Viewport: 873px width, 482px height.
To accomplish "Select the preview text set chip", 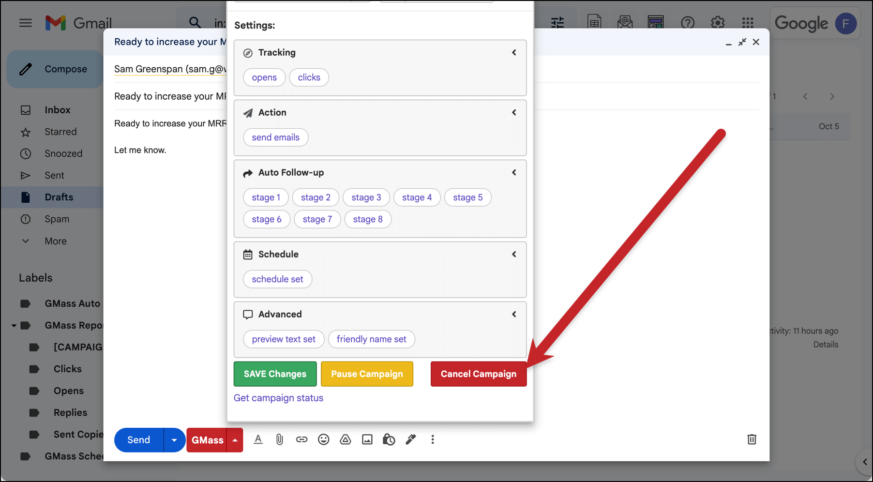I will (x=284, y=339).
